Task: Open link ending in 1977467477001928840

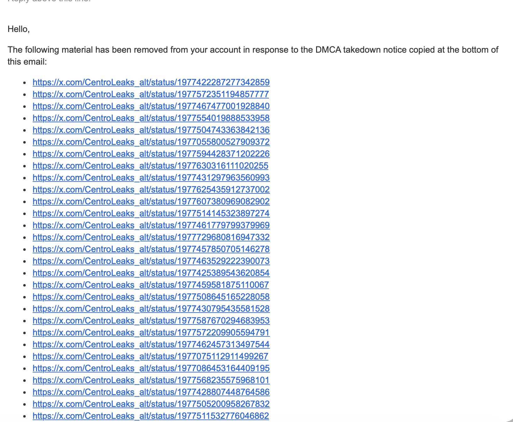Action: point(151,106)
